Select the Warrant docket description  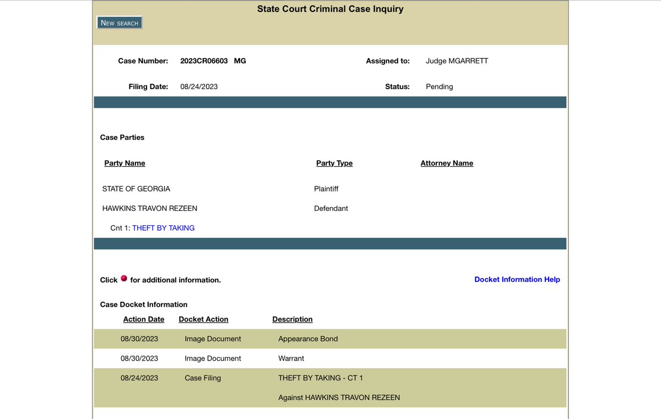pos(291,358)
